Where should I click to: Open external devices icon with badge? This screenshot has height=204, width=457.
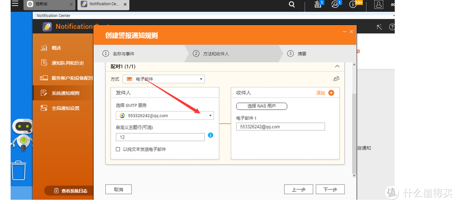[x=336, y=4]
